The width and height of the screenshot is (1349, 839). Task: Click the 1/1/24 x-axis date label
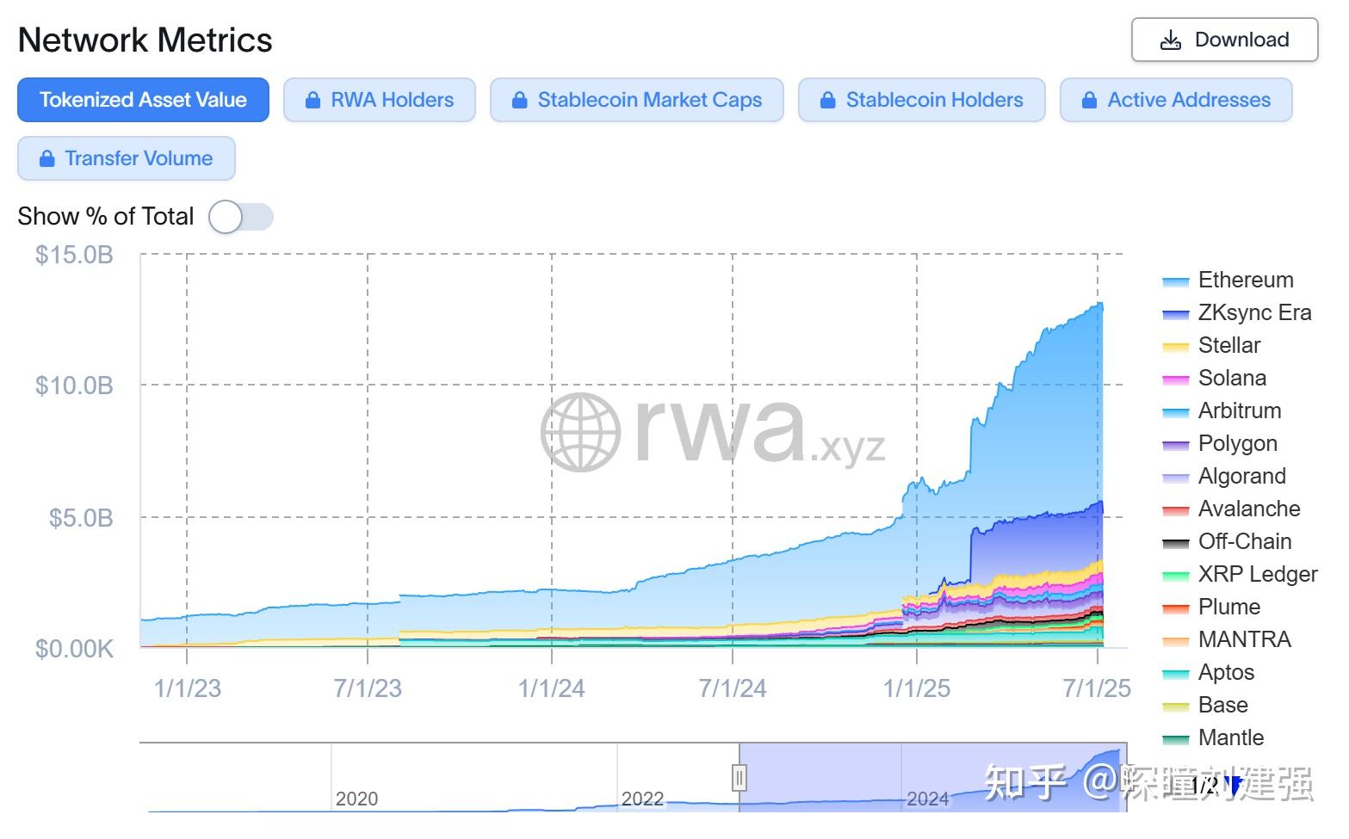pyautogui.click(x=551, y=688)
